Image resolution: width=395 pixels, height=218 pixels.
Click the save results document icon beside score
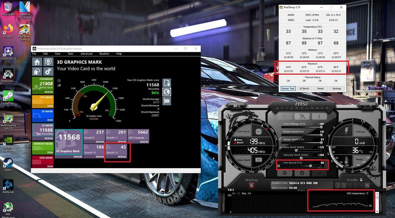[167, 83]
